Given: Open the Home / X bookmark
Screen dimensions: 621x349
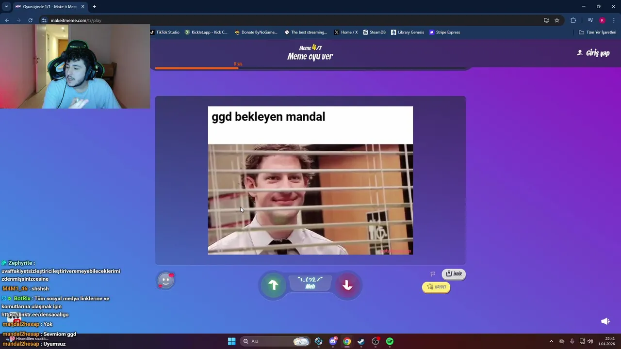Looking at the screenshot, I should [x=346, y=32].
